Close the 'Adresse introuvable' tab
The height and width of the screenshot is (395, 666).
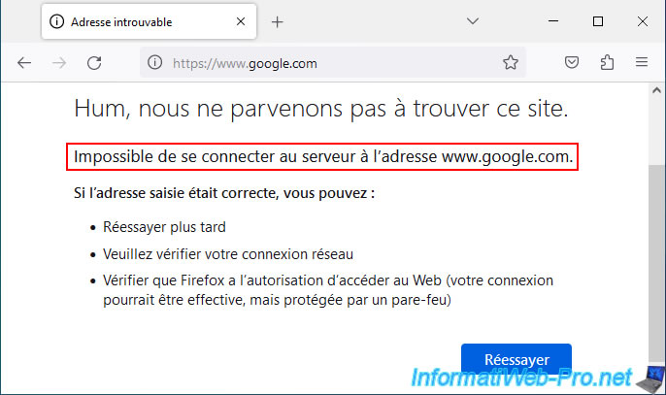[x=241, y=21]
